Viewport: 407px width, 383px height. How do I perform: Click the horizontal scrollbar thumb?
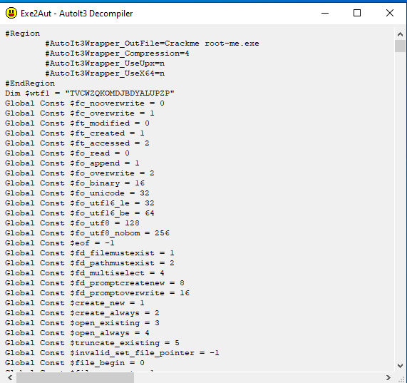pos(76,377)
